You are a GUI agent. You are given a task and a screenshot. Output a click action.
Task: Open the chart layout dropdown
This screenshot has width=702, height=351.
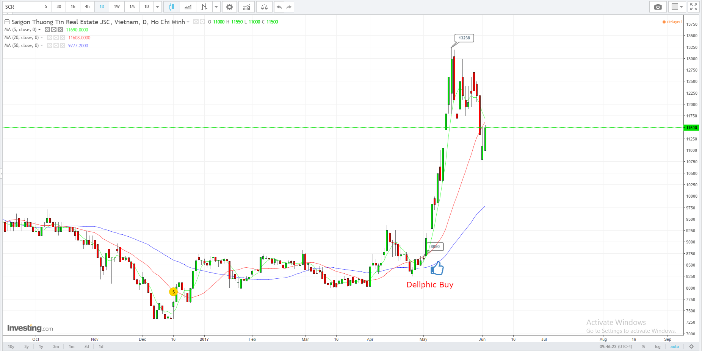[x=677, y=7]
